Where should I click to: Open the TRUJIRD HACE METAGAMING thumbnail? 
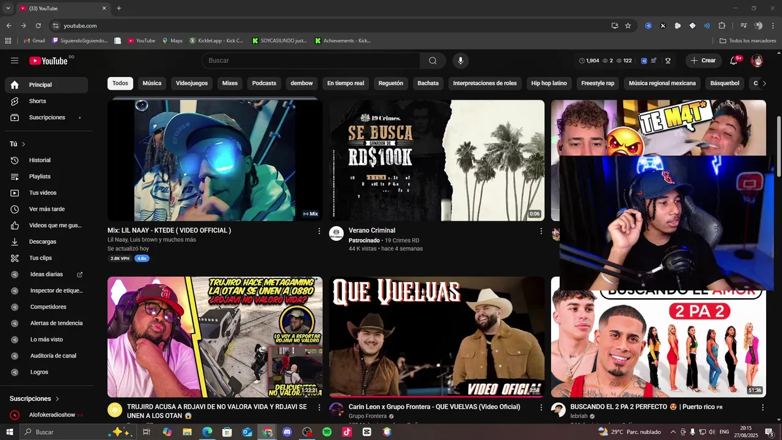tap(215, 337)
